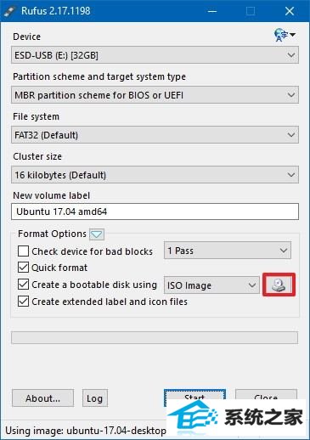Open the language globe icon menu
This screenshot has height=440, width=310.
coord(285,35)
